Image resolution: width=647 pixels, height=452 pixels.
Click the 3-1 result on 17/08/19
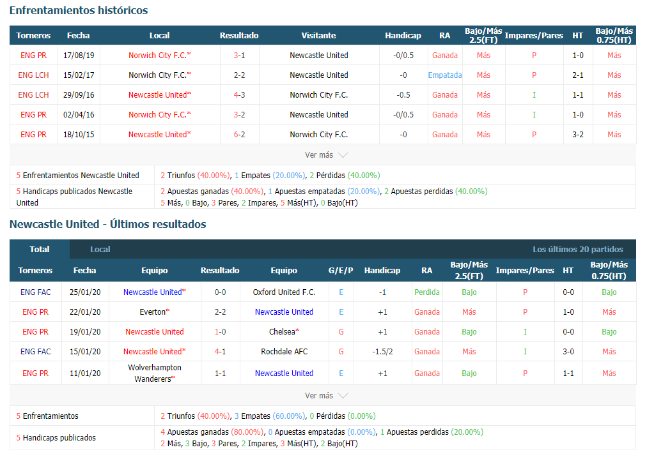239,55
